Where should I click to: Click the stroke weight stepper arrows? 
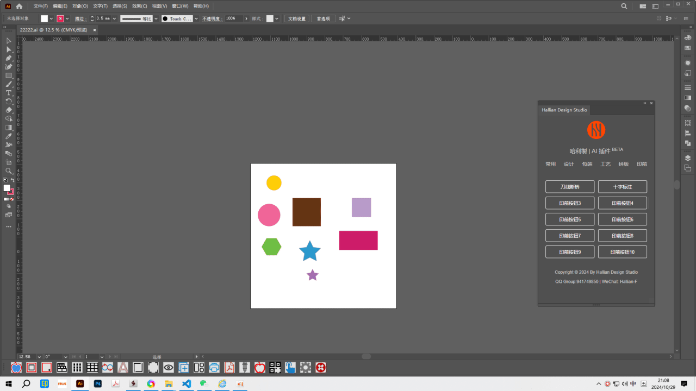(92, 18)
